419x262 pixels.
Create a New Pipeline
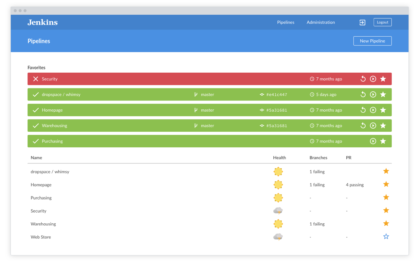(x=372, y=41)
